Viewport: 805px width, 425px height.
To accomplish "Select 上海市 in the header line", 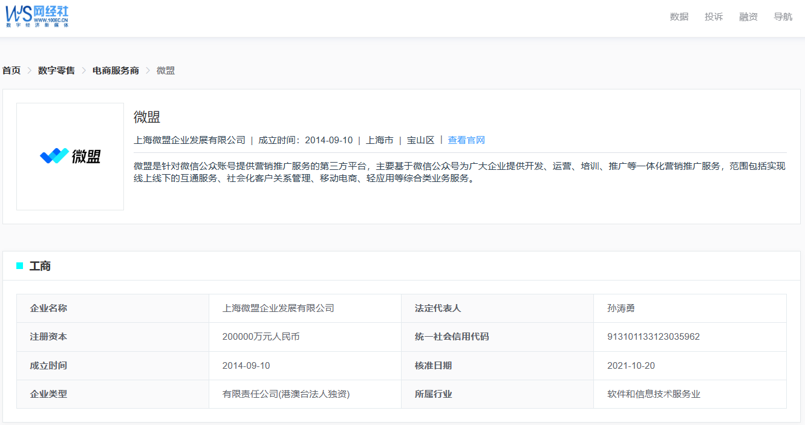I will point(380,140).
